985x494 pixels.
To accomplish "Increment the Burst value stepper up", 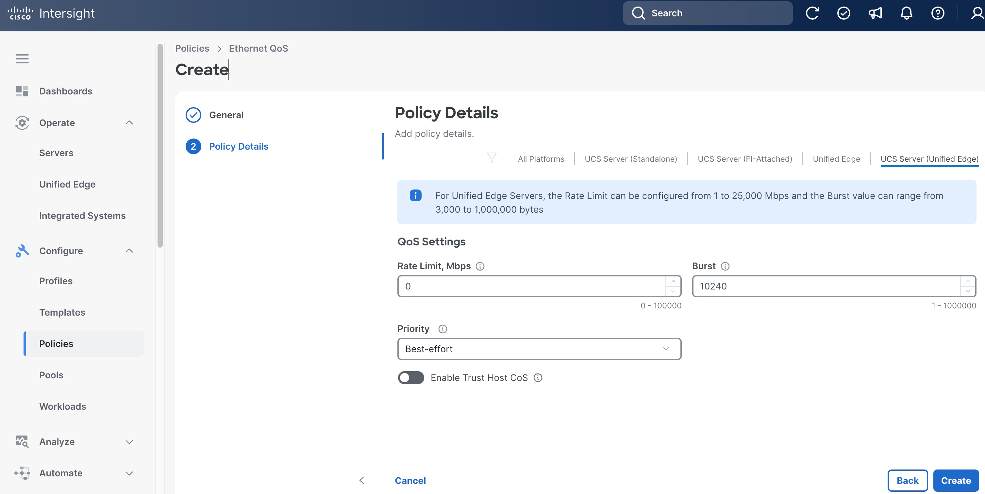I will (968, 281).
